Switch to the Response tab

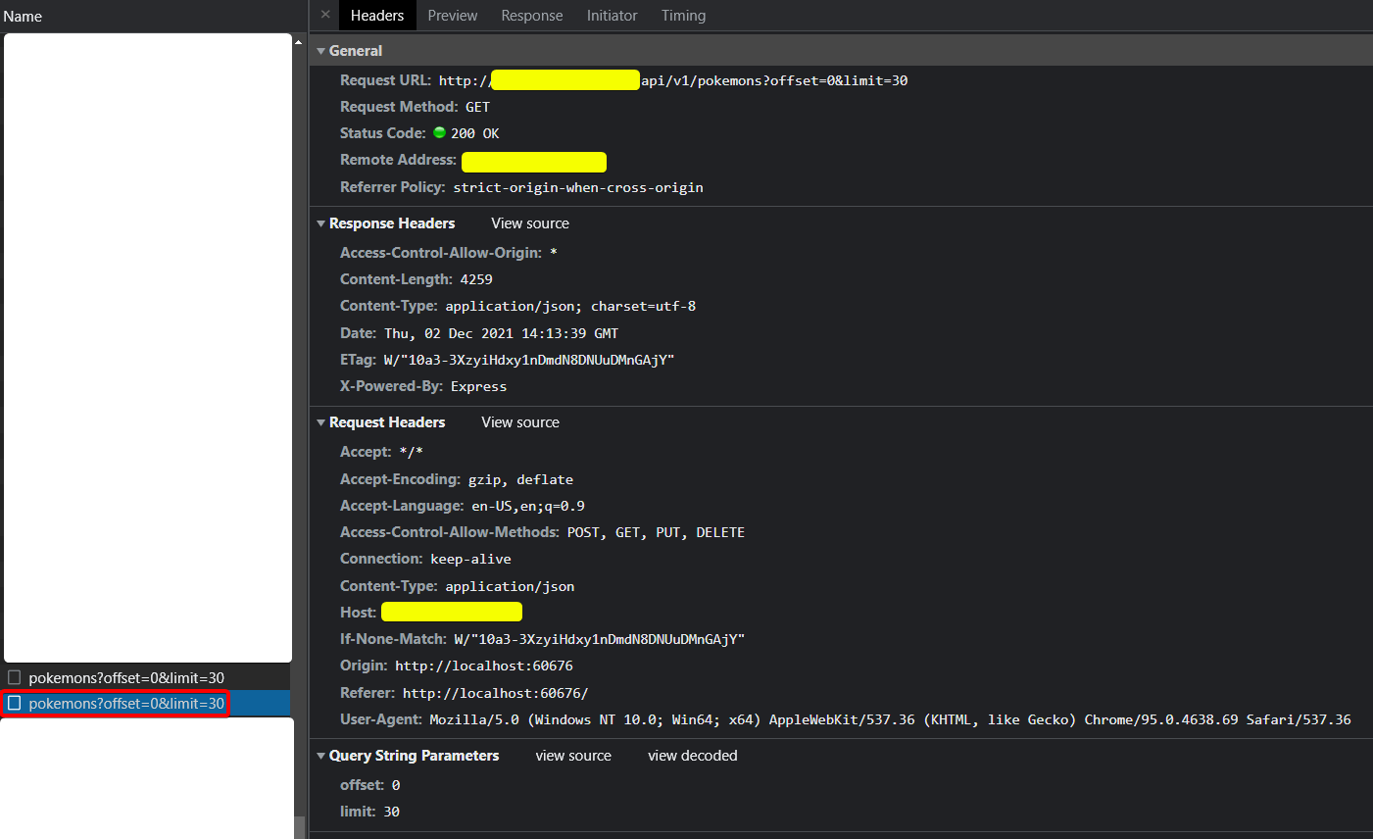[531, 15]
